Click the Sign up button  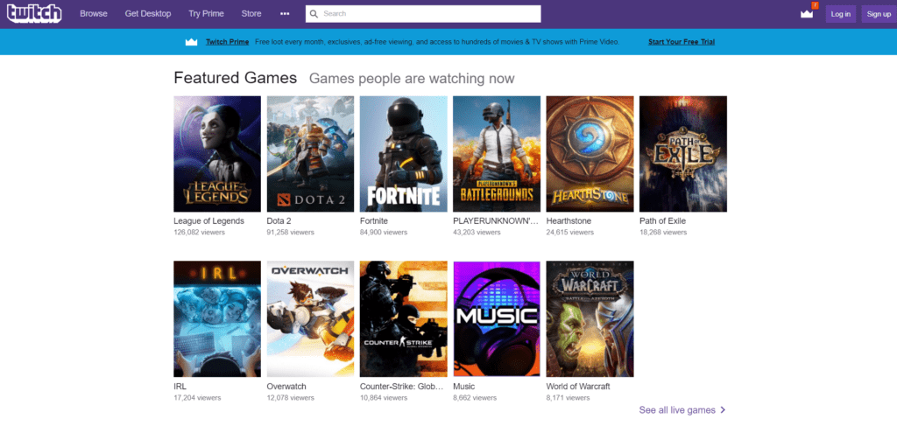click(x=879, y=14)
